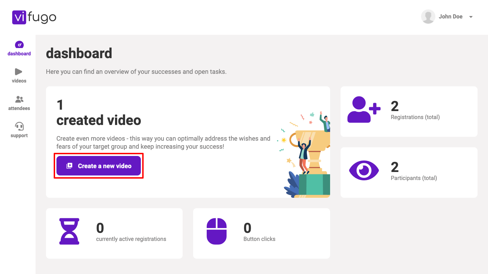Click the Create a new video button
Image resolution: width=488 pixels, height=274 pixels.
tap(99, 166)
